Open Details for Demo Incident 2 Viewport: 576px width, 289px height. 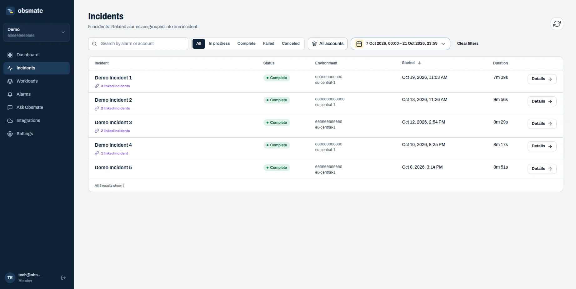542,101
